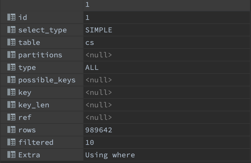Click the filtered row header
Image resolution: width=251 pixels, height=163 pixels.
click(x=36, y=142)
